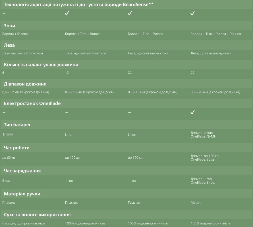
Task: Select the 'Час заряджання' section header
Action: tap(22, 171)
